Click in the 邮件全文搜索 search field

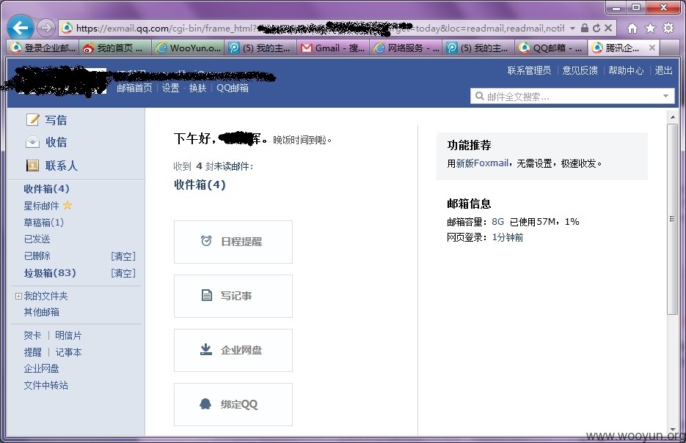(572, 96)
